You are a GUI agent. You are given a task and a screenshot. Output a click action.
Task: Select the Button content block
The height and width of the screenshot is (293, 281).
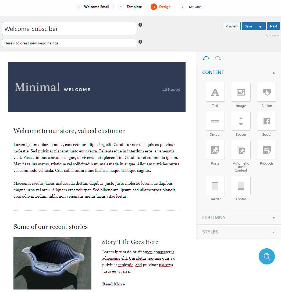click(267, 92)
